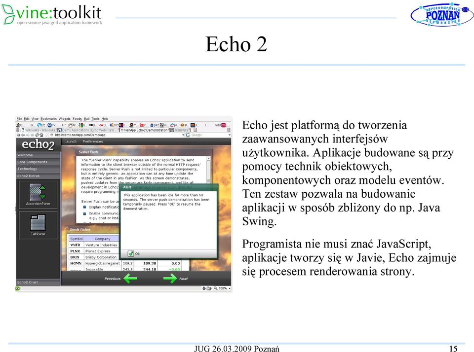Click the Mail bookmark icon in bookmarks bar
The height and width of the screenshot is (352, 474).
(x=223, y=125)
